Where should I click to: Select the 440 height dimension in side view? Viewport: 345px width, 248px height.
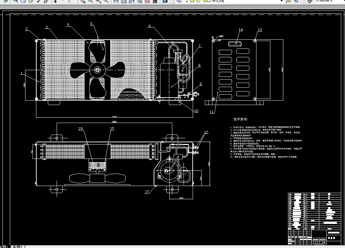pos(282,69)
